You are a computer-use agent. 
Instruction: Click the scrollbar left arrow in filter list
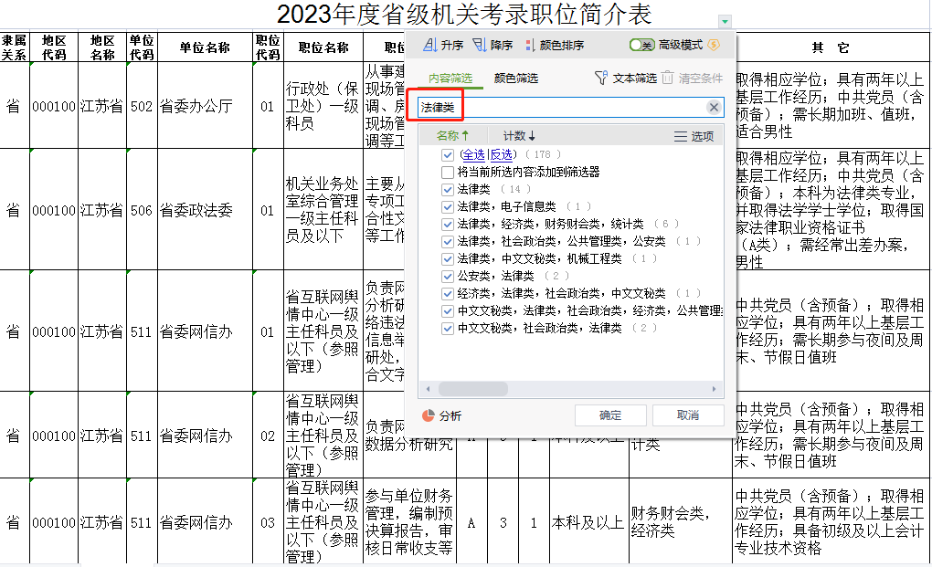[428, 390]
